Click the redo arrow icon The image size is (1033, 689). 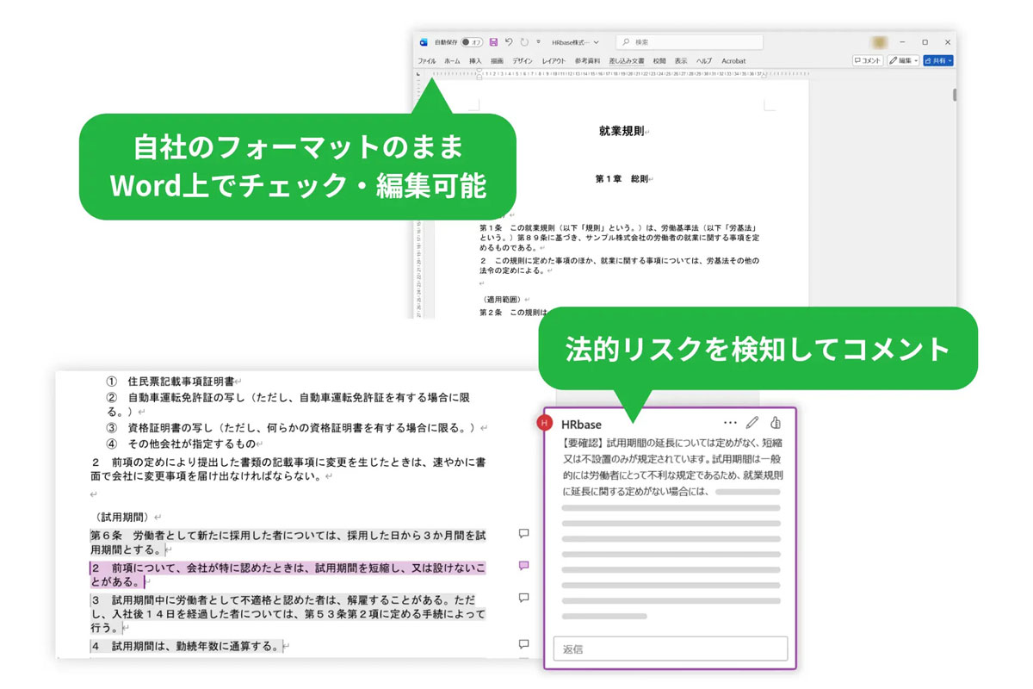524,42
